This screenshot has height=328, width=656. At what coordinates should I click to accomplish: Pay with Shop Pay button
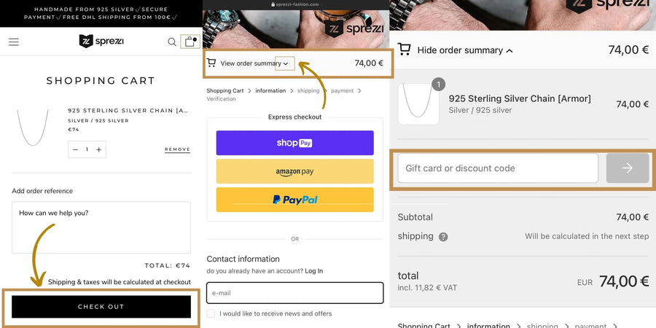point(294,143)
